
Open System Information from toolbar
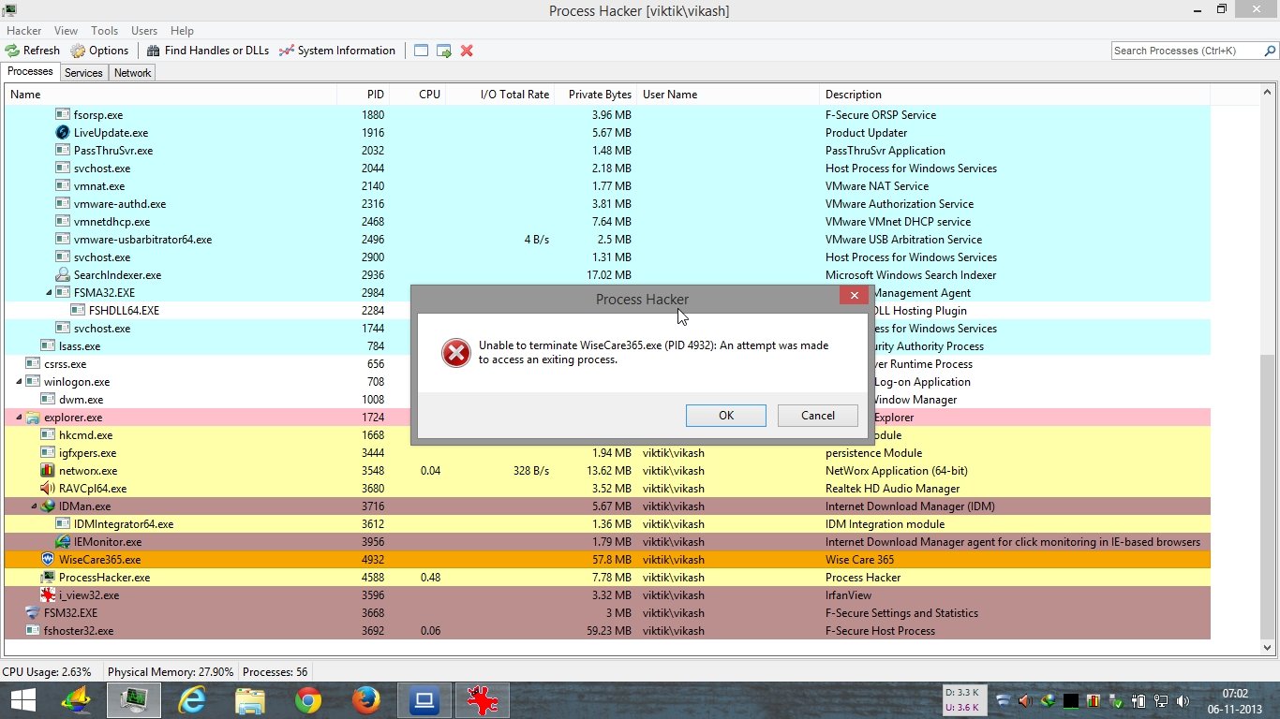pyautogui.click(x=337, y=51)
